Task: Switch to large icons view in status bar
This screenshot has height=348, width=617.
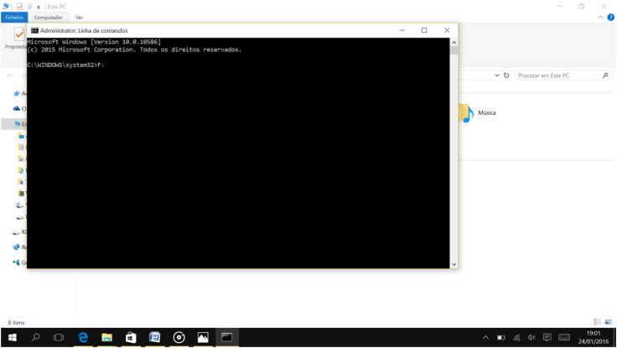Action: (608, 322)
